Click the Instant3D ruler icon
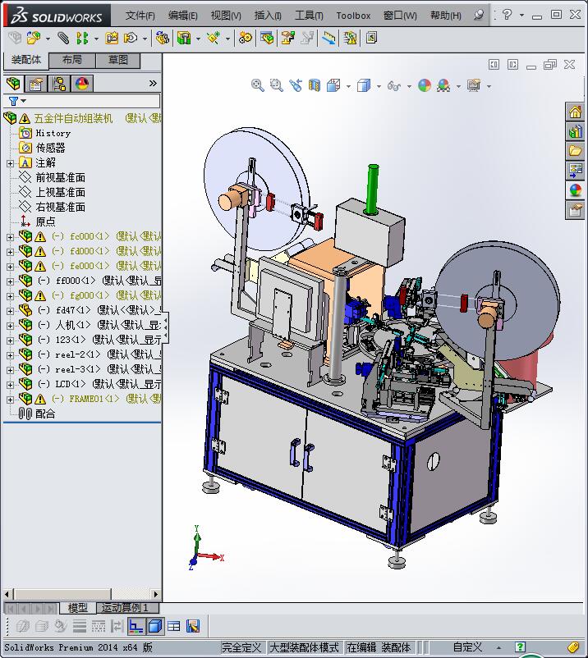The width and height of the screenshot is (588, 658). [329, 39]
